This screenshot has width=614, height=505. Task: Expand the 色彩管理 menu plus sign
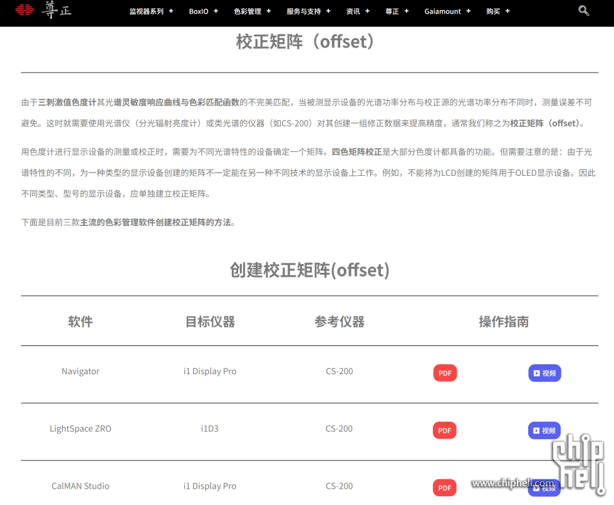pyautogui.click(x=269, y=11)
